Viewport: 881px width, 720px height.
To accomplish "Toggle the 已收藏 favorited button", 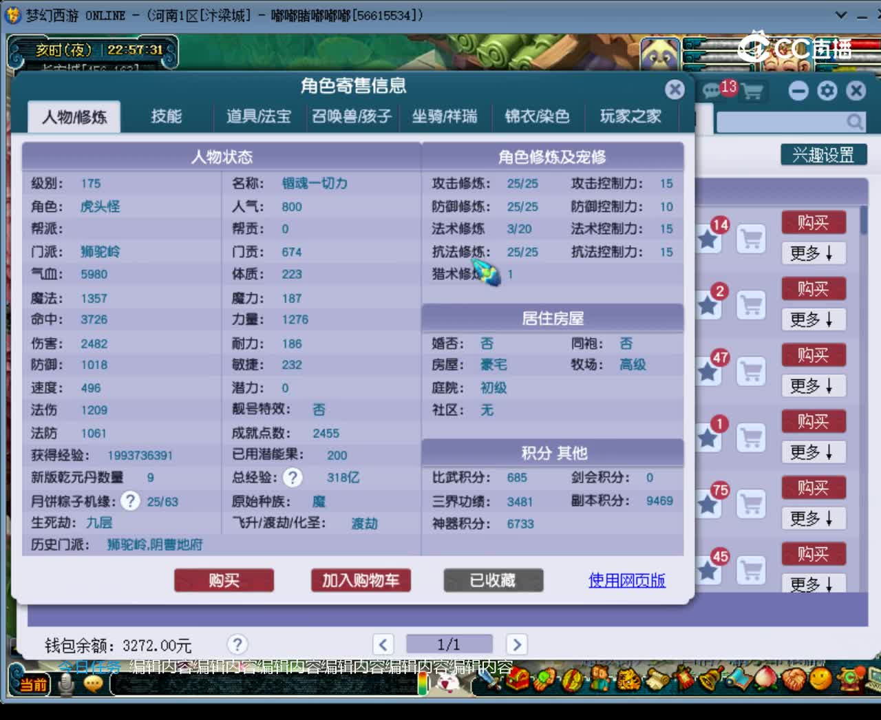I will click(x=493, y=580).
